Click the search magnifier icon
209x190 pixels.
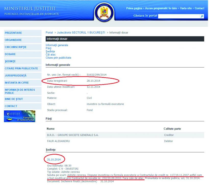[202, 16]
